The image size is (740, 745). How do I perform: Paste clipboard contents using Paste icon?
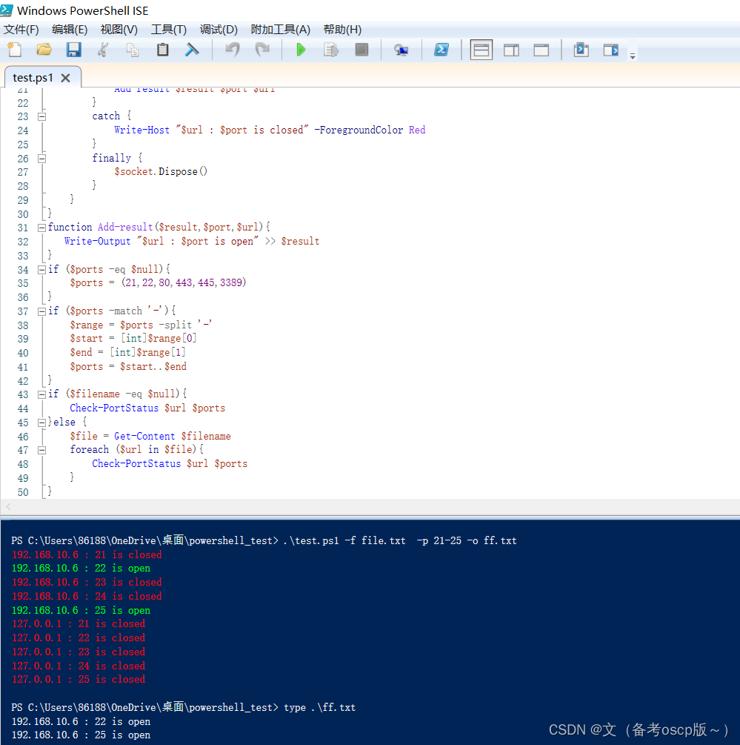tap(161, 50)
